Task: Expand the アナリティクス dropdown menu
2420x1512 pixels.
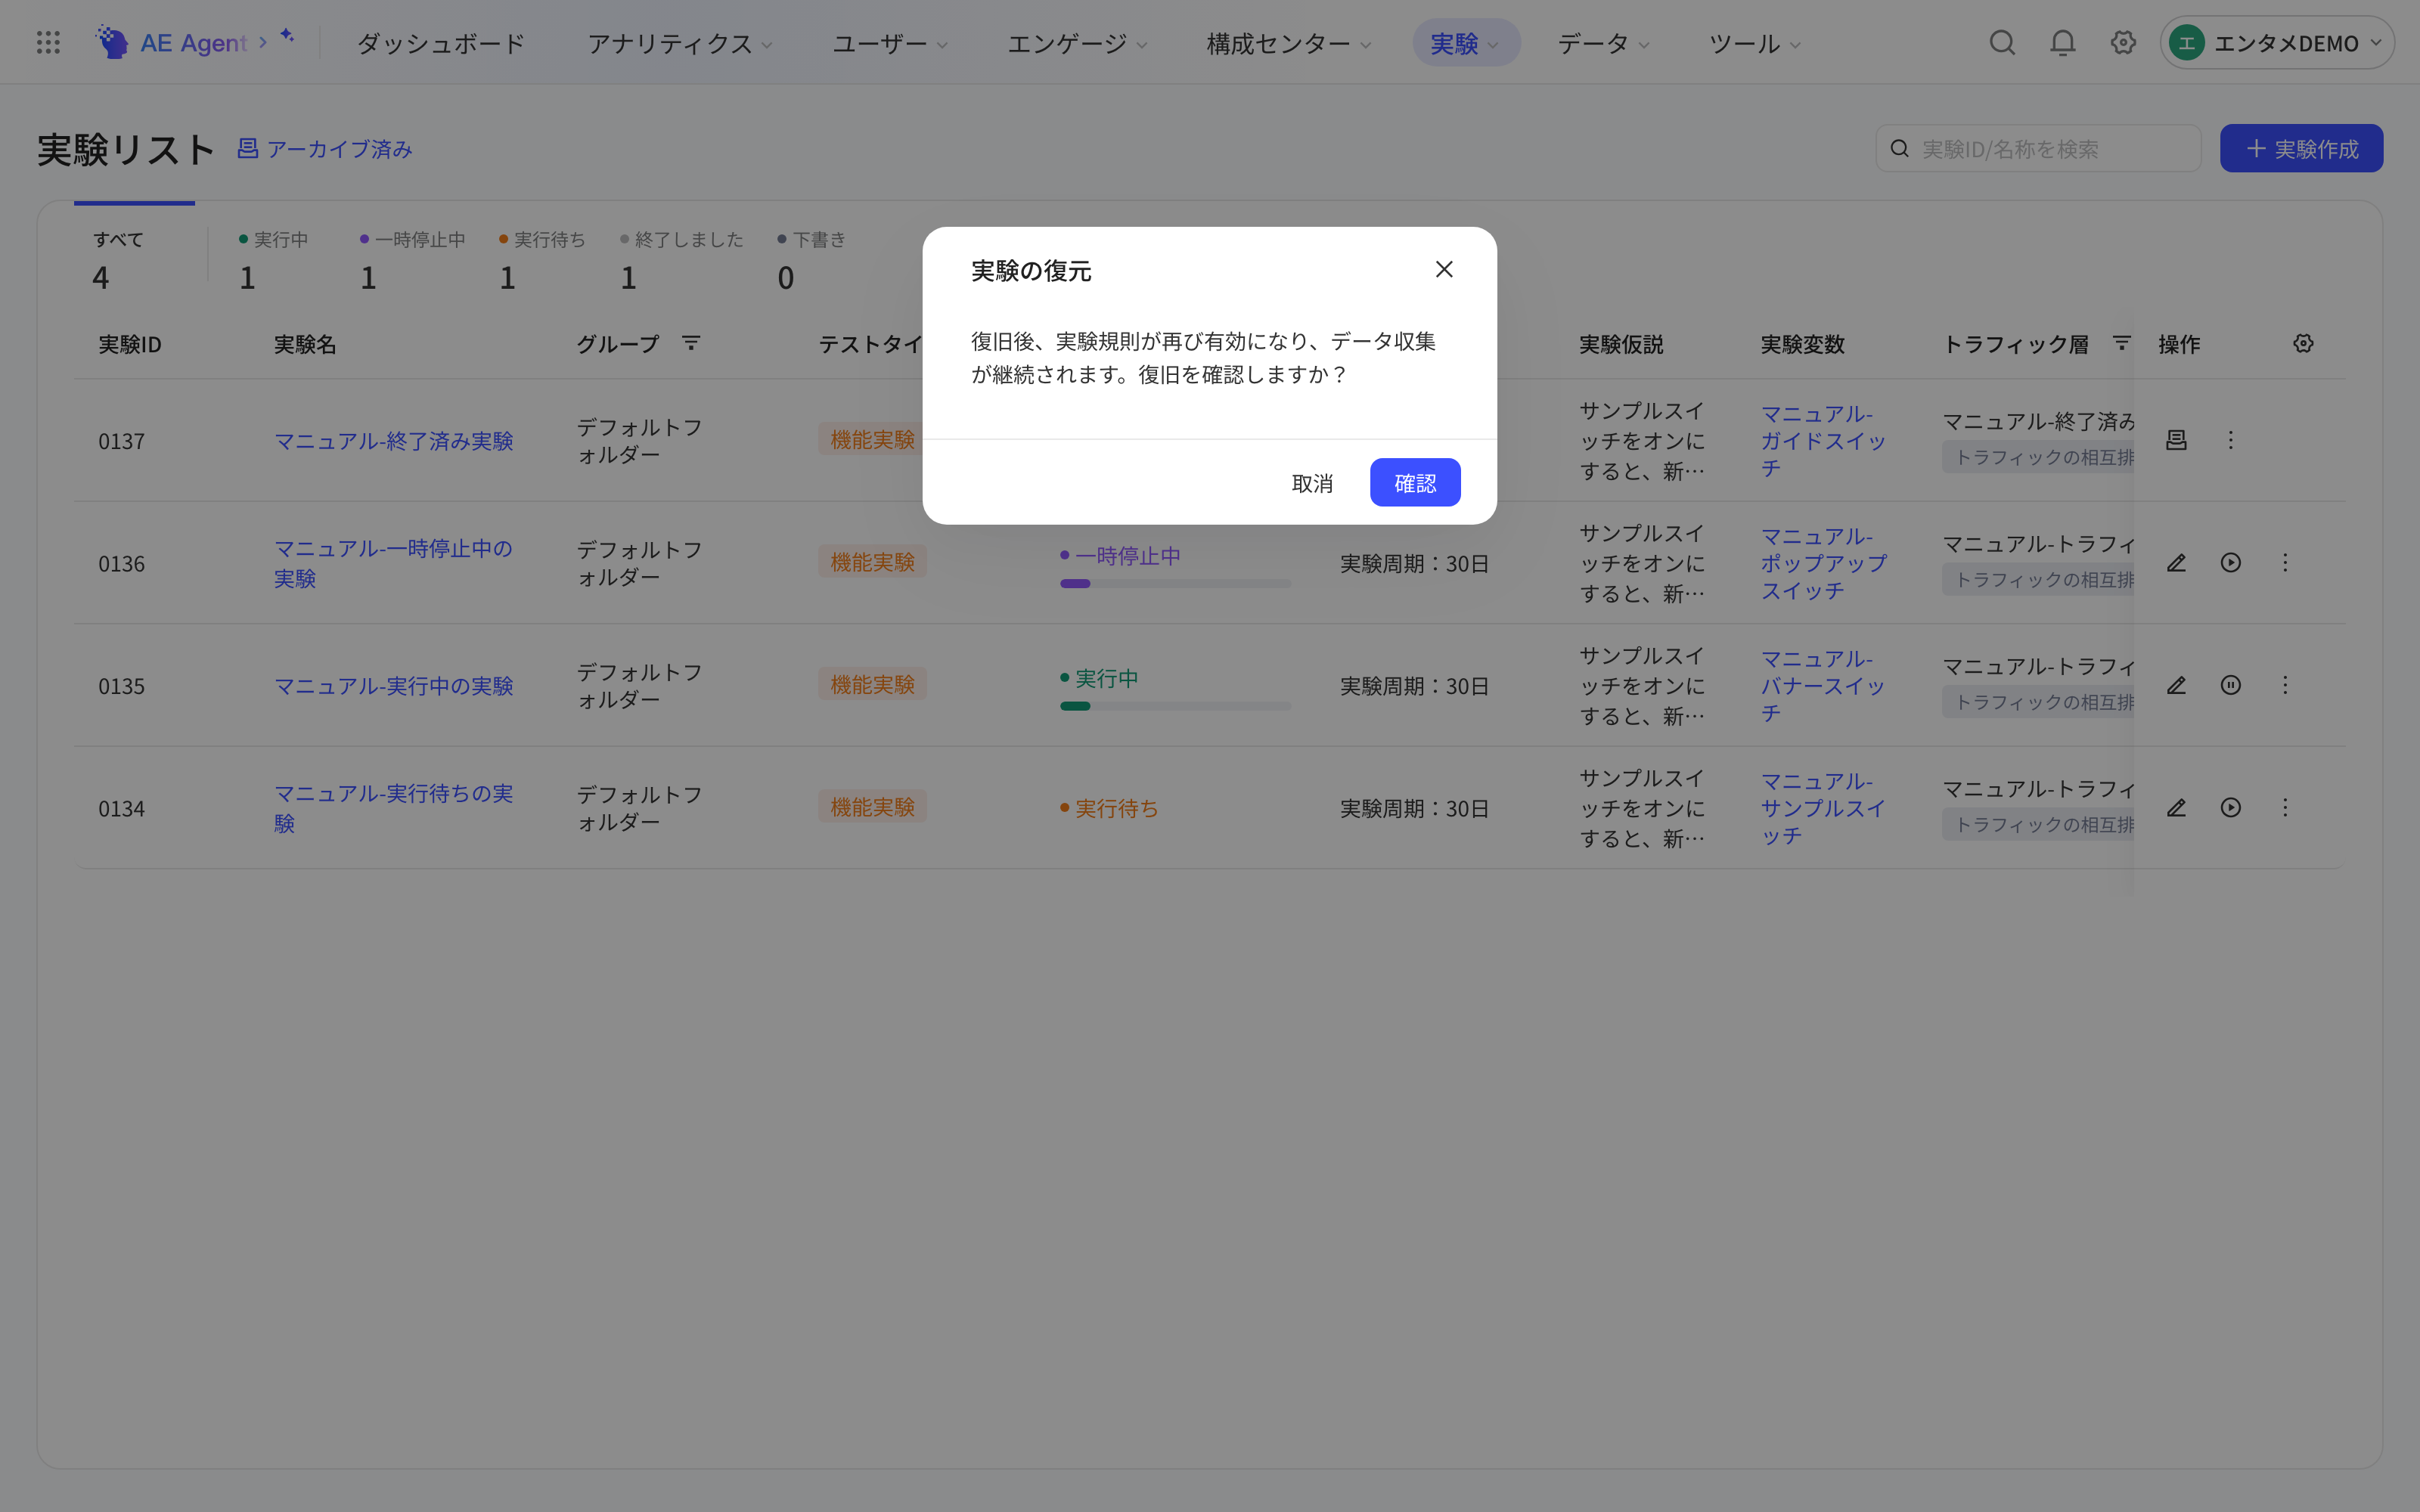Action: pos(680,43)
